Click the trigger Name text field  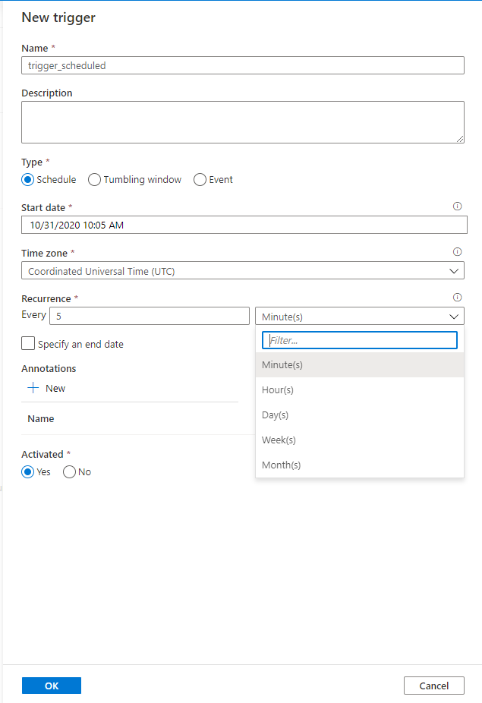(x=242, y=65)
